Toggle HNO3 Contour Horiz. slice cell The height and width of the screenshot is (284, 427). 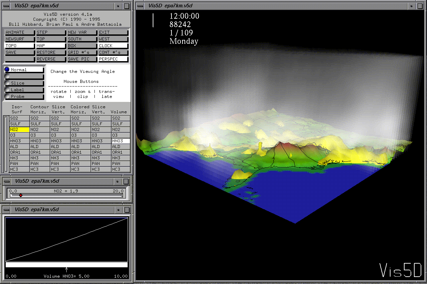[x=40, y=141]
